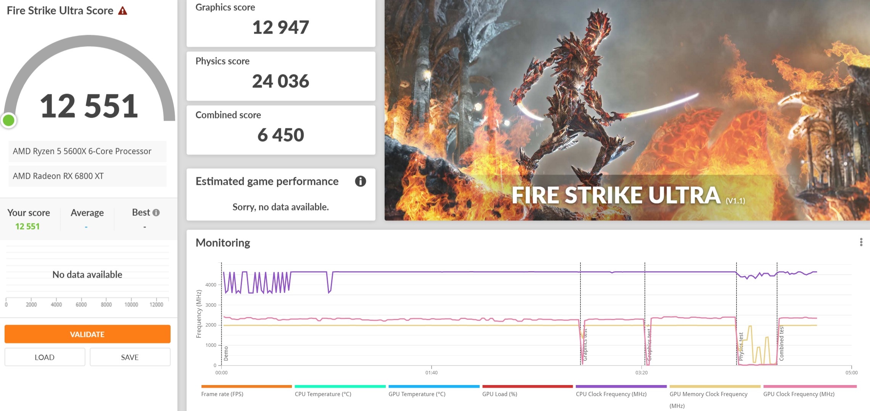Click the 01:40 time tick on chart axis
The height and width of the screenshot is (411, 870).
coord(432,372)
